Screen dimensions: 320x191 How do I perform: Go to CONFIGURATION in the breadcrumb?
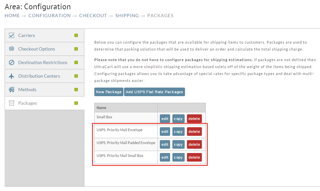pyautogui.click(x=49, y=16)
